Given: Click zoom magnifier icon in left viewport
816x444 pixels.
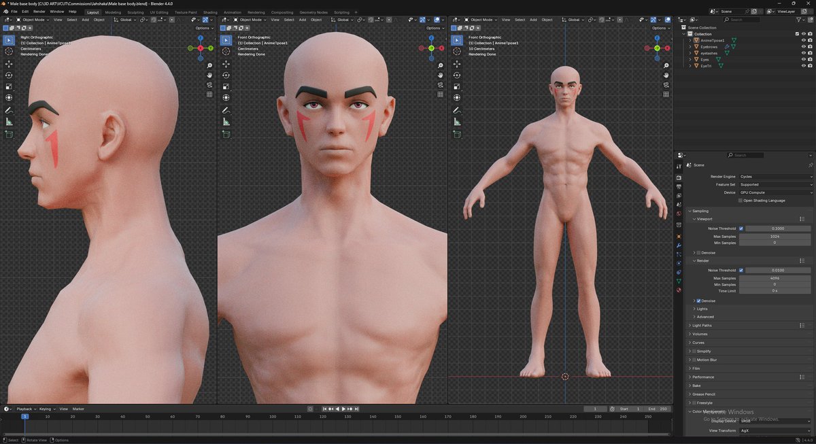Looking at the screenshot, I should click(x=209, y=65).
